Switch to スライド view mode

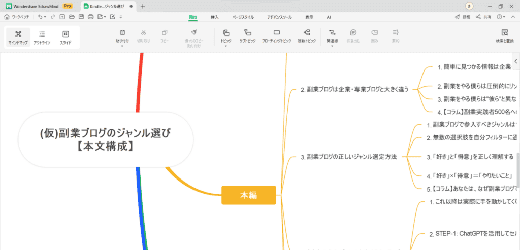(66, 38)
